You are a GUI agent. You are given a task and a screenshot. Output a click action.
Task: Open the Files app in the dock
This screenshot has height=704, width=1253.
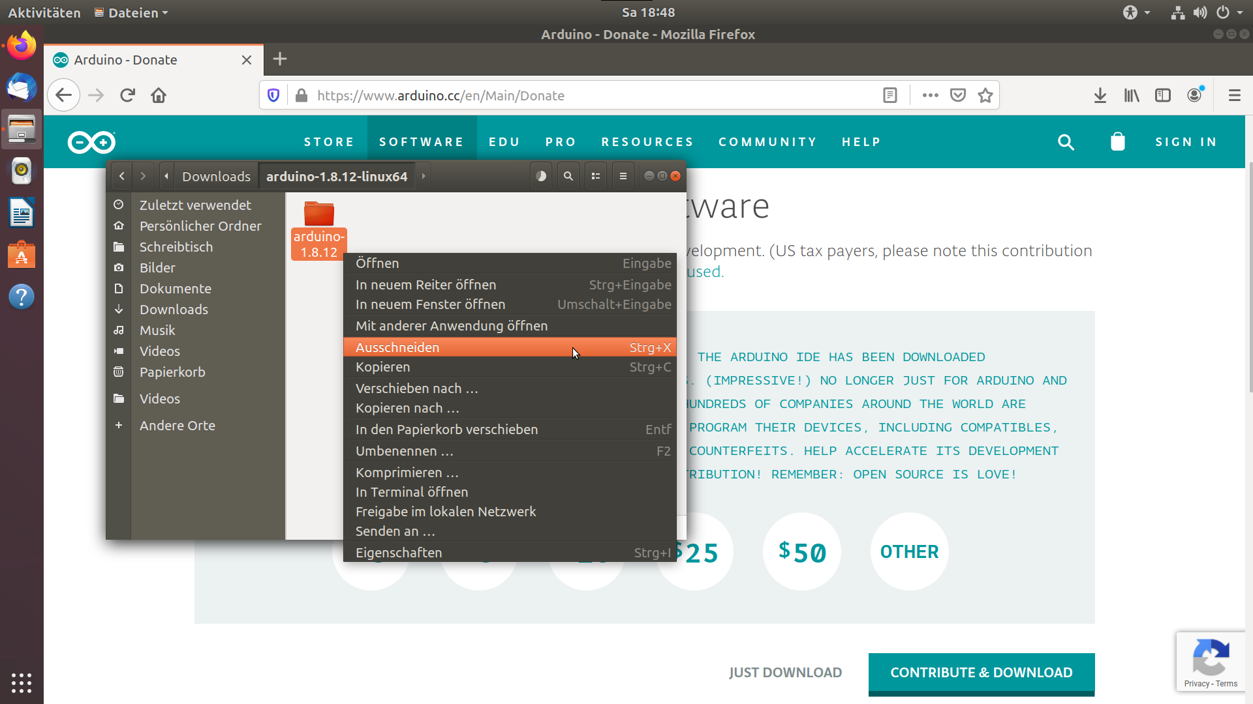click(22, 129)
